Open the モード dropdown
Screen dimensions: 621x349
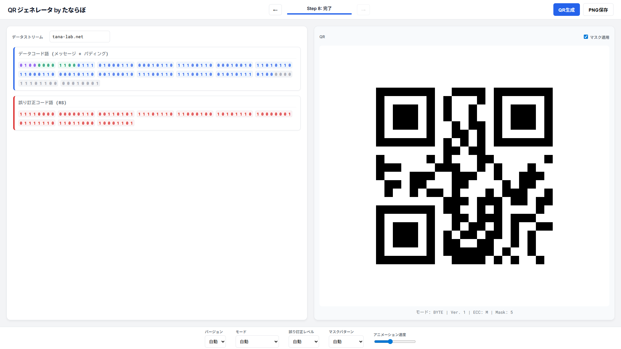[257, 342]
